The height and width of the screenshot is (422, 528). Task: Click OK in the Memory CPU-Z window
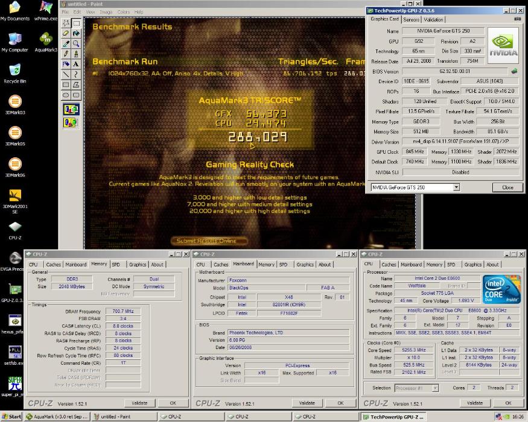(173, 403)
